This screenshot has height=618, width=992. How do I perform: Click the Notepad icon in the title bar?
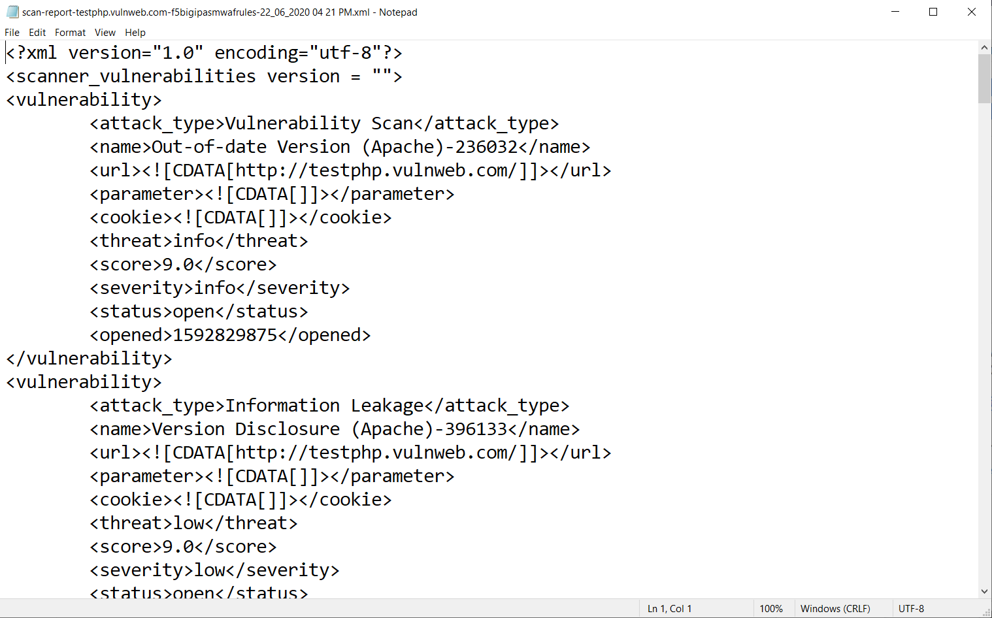point(12,12)
